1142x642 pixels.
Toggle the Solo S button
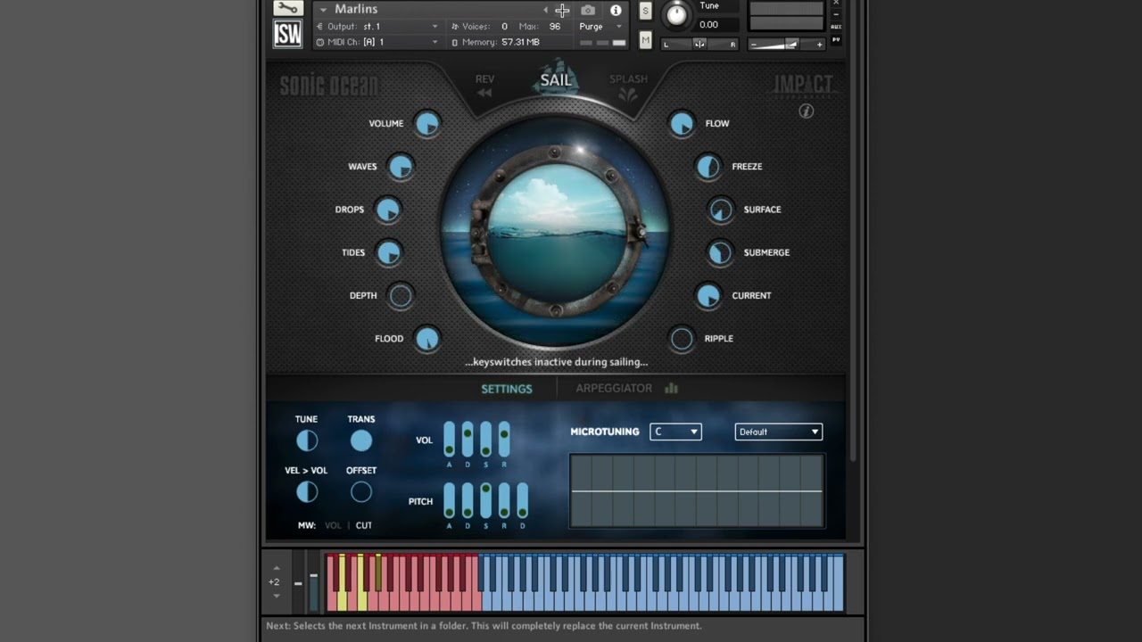click(645, 11)
